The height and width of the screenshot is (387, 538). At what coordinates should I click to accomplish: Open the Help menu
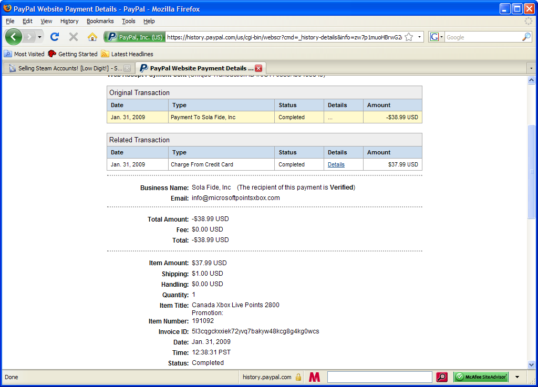[x=149, y=21]
